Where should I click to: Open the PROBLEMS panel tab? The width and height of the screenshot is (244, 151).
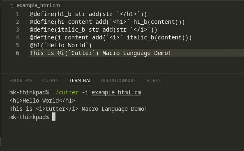(x=21, y=80)
